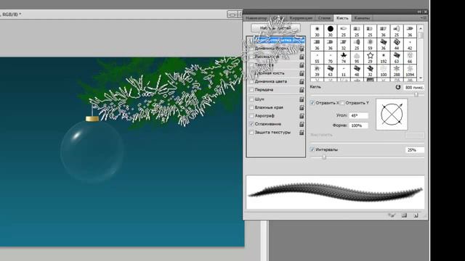
Task: Select the 48 brush preset
Action: tap(357, 71)
